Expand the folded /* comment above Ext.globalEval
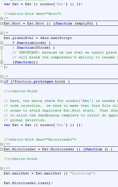This screenshot has height=187, width=118. [2, 33]
